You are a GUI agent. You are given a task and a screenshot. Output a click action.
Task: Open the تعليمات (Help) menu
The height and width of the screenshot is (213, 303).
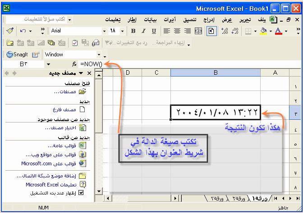pos(113,20)
